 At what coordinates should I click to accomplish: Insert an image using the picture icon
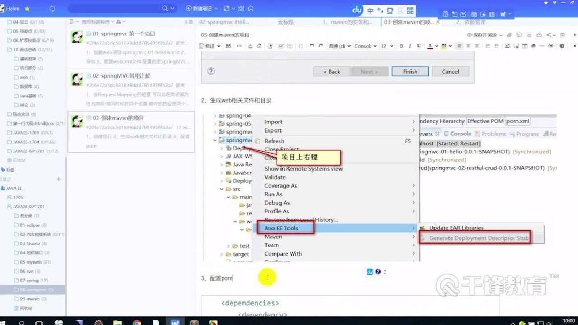(507, 46)
